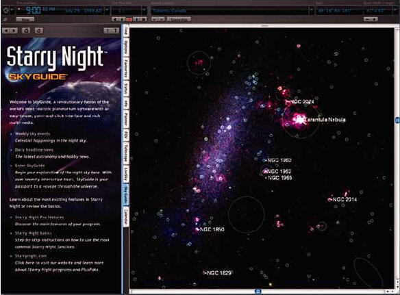Screen dimensions: 400x295
Task: Click the gaze Alt/Az readout field
Action: pyautogui.click(x=339, y=11)
